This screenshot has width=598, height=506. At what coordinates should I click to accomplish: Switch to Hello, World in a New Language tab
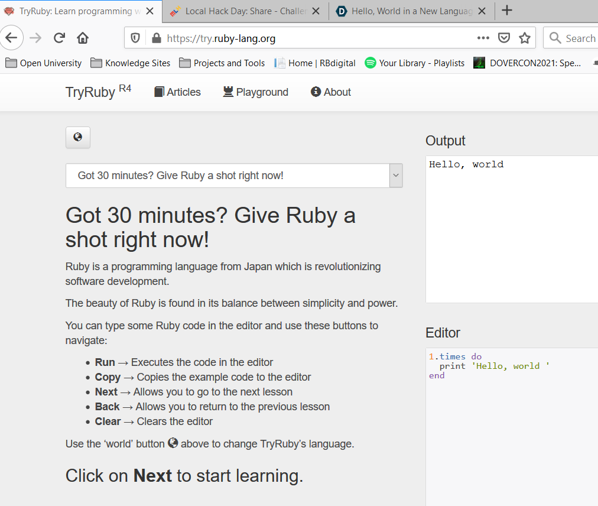(x=412, y=11)
